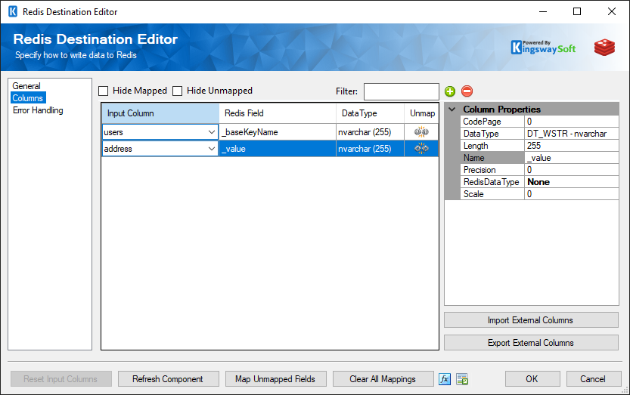Click the Data Type column header
Image resolution: width=630 pixels, height=395 pixels.
pyautogui.click(x=370, y=113)
